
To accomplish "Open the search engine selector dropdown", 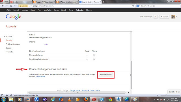I will tap(138, 6).
